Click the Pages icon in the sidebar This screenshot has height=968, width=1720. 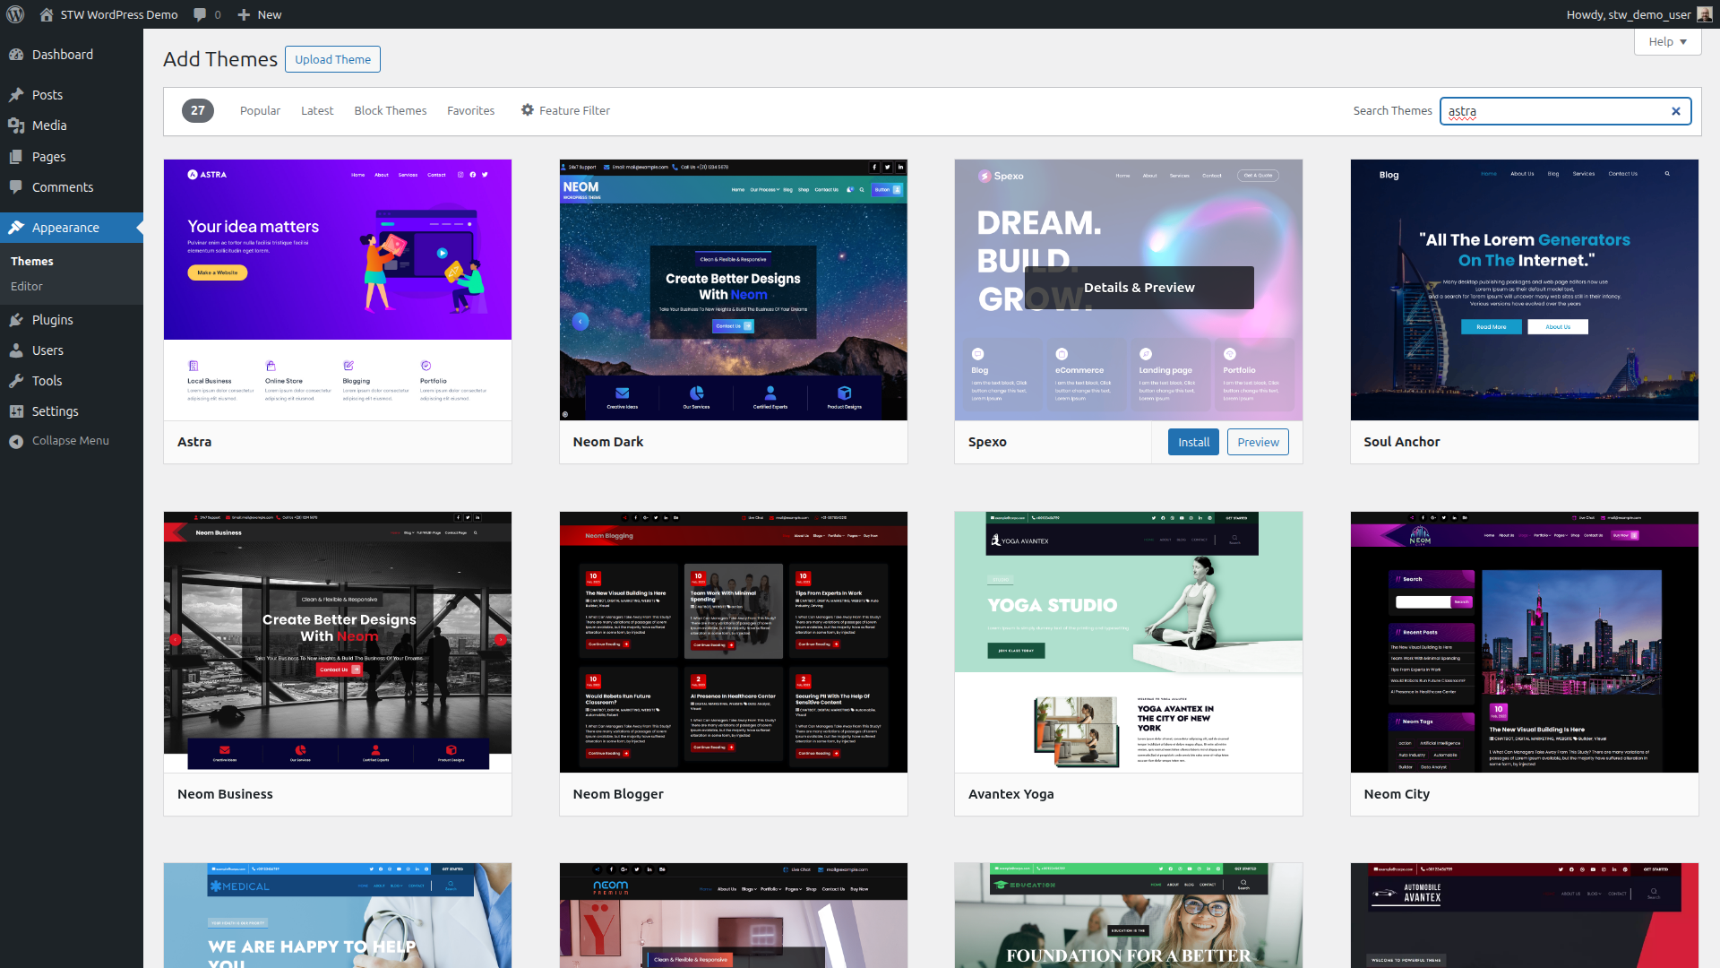[16, 157]
